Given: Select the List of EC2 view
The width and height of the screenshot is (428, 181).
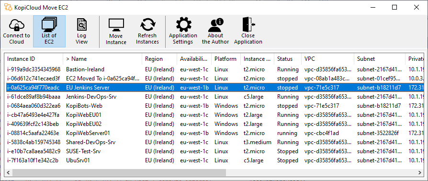Looking at the screenshot, I should [x=49, y=32].
